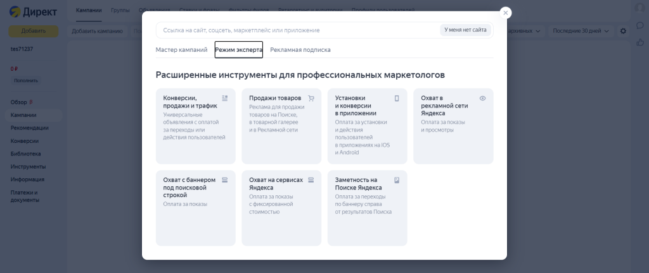The width and height of the screenshot is (649, 273).
Task: Open Конверсии in the sidebar
Action: click(25, 141)
